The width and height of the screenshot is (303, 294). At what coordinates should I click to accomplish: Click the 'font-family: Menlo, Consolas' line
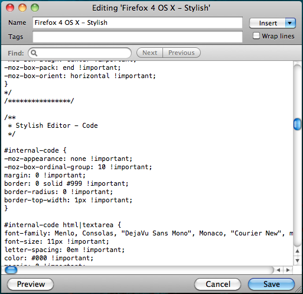pyautogui.click(x=149, y=233)
